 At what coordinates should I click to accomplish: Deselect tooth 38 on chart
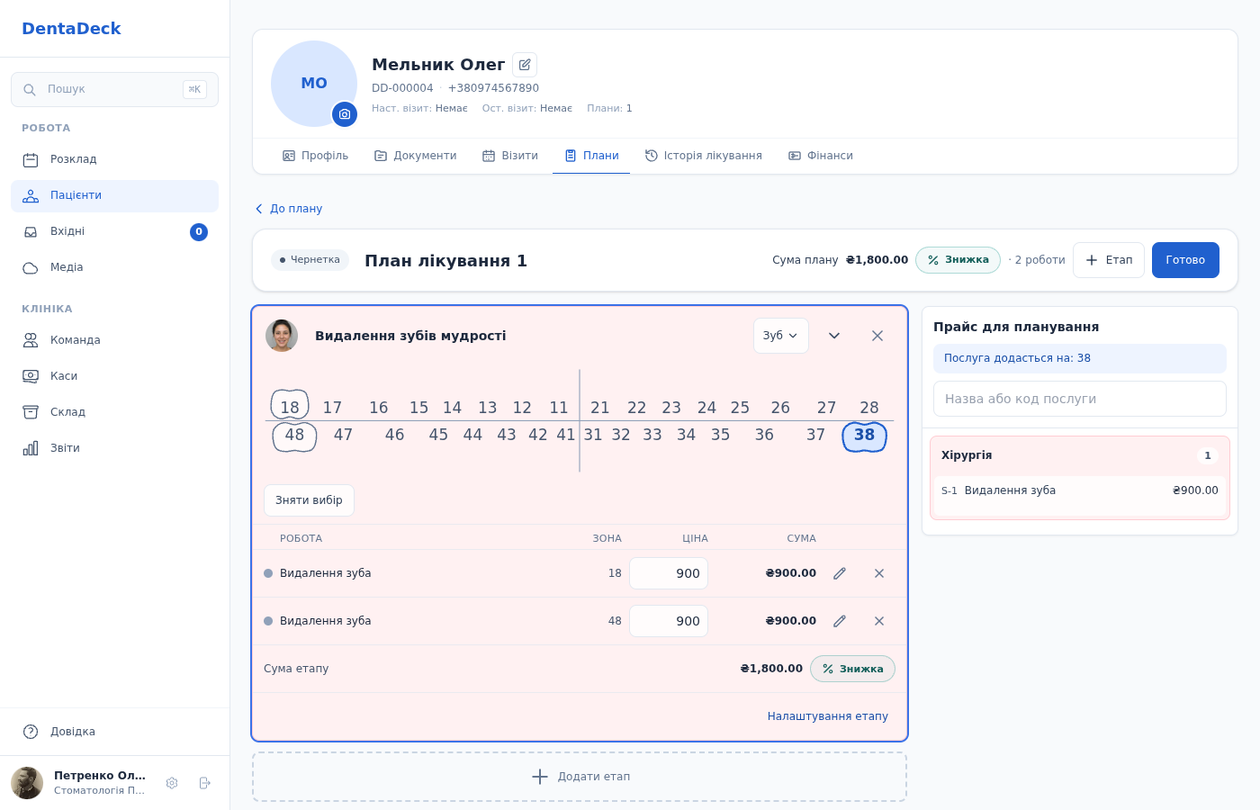pos(864,436)
